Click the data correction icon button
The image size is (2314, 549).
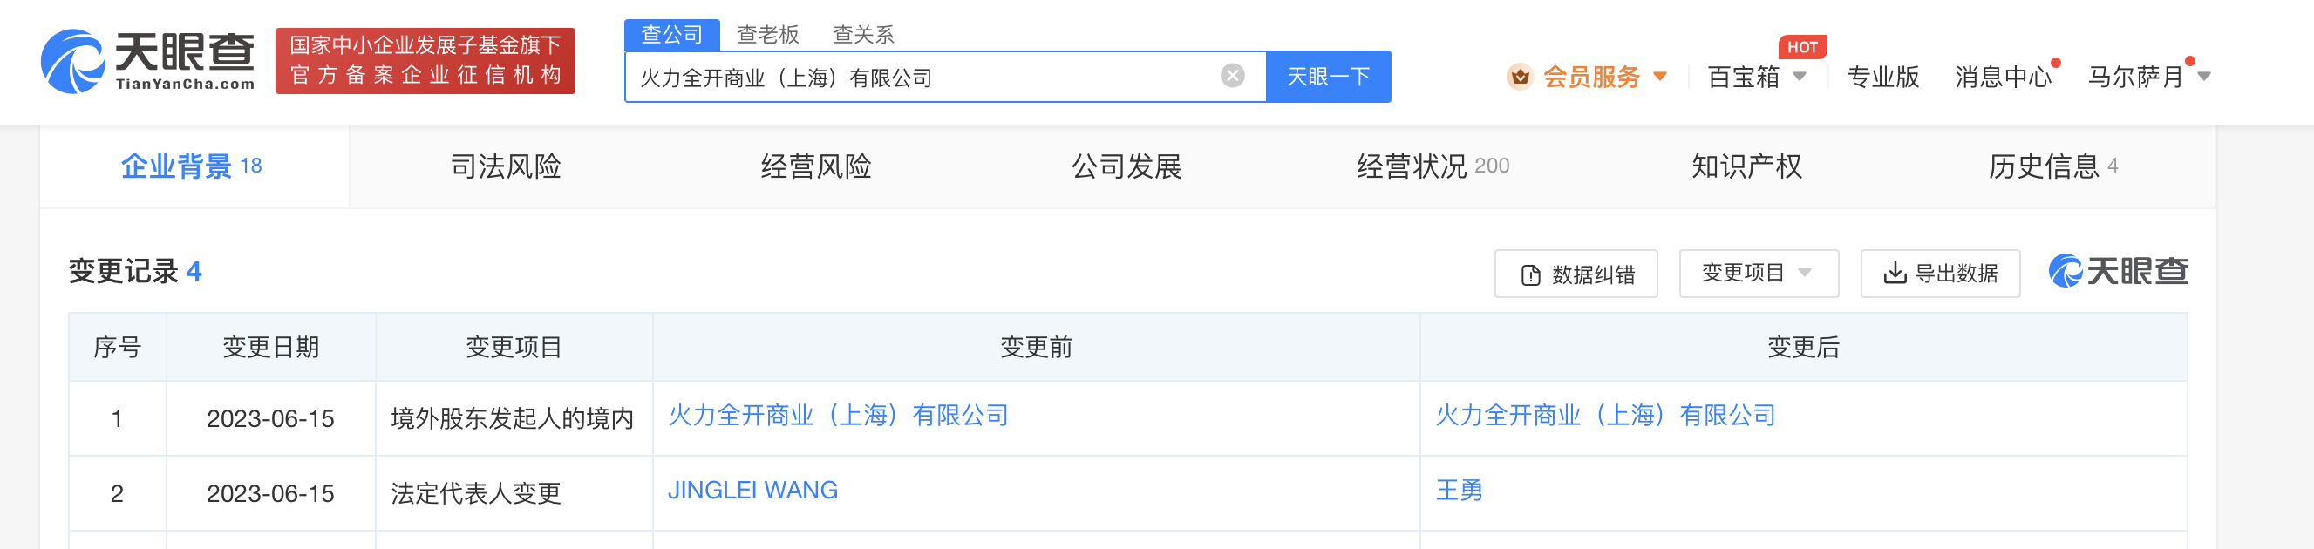(1531, 275)
